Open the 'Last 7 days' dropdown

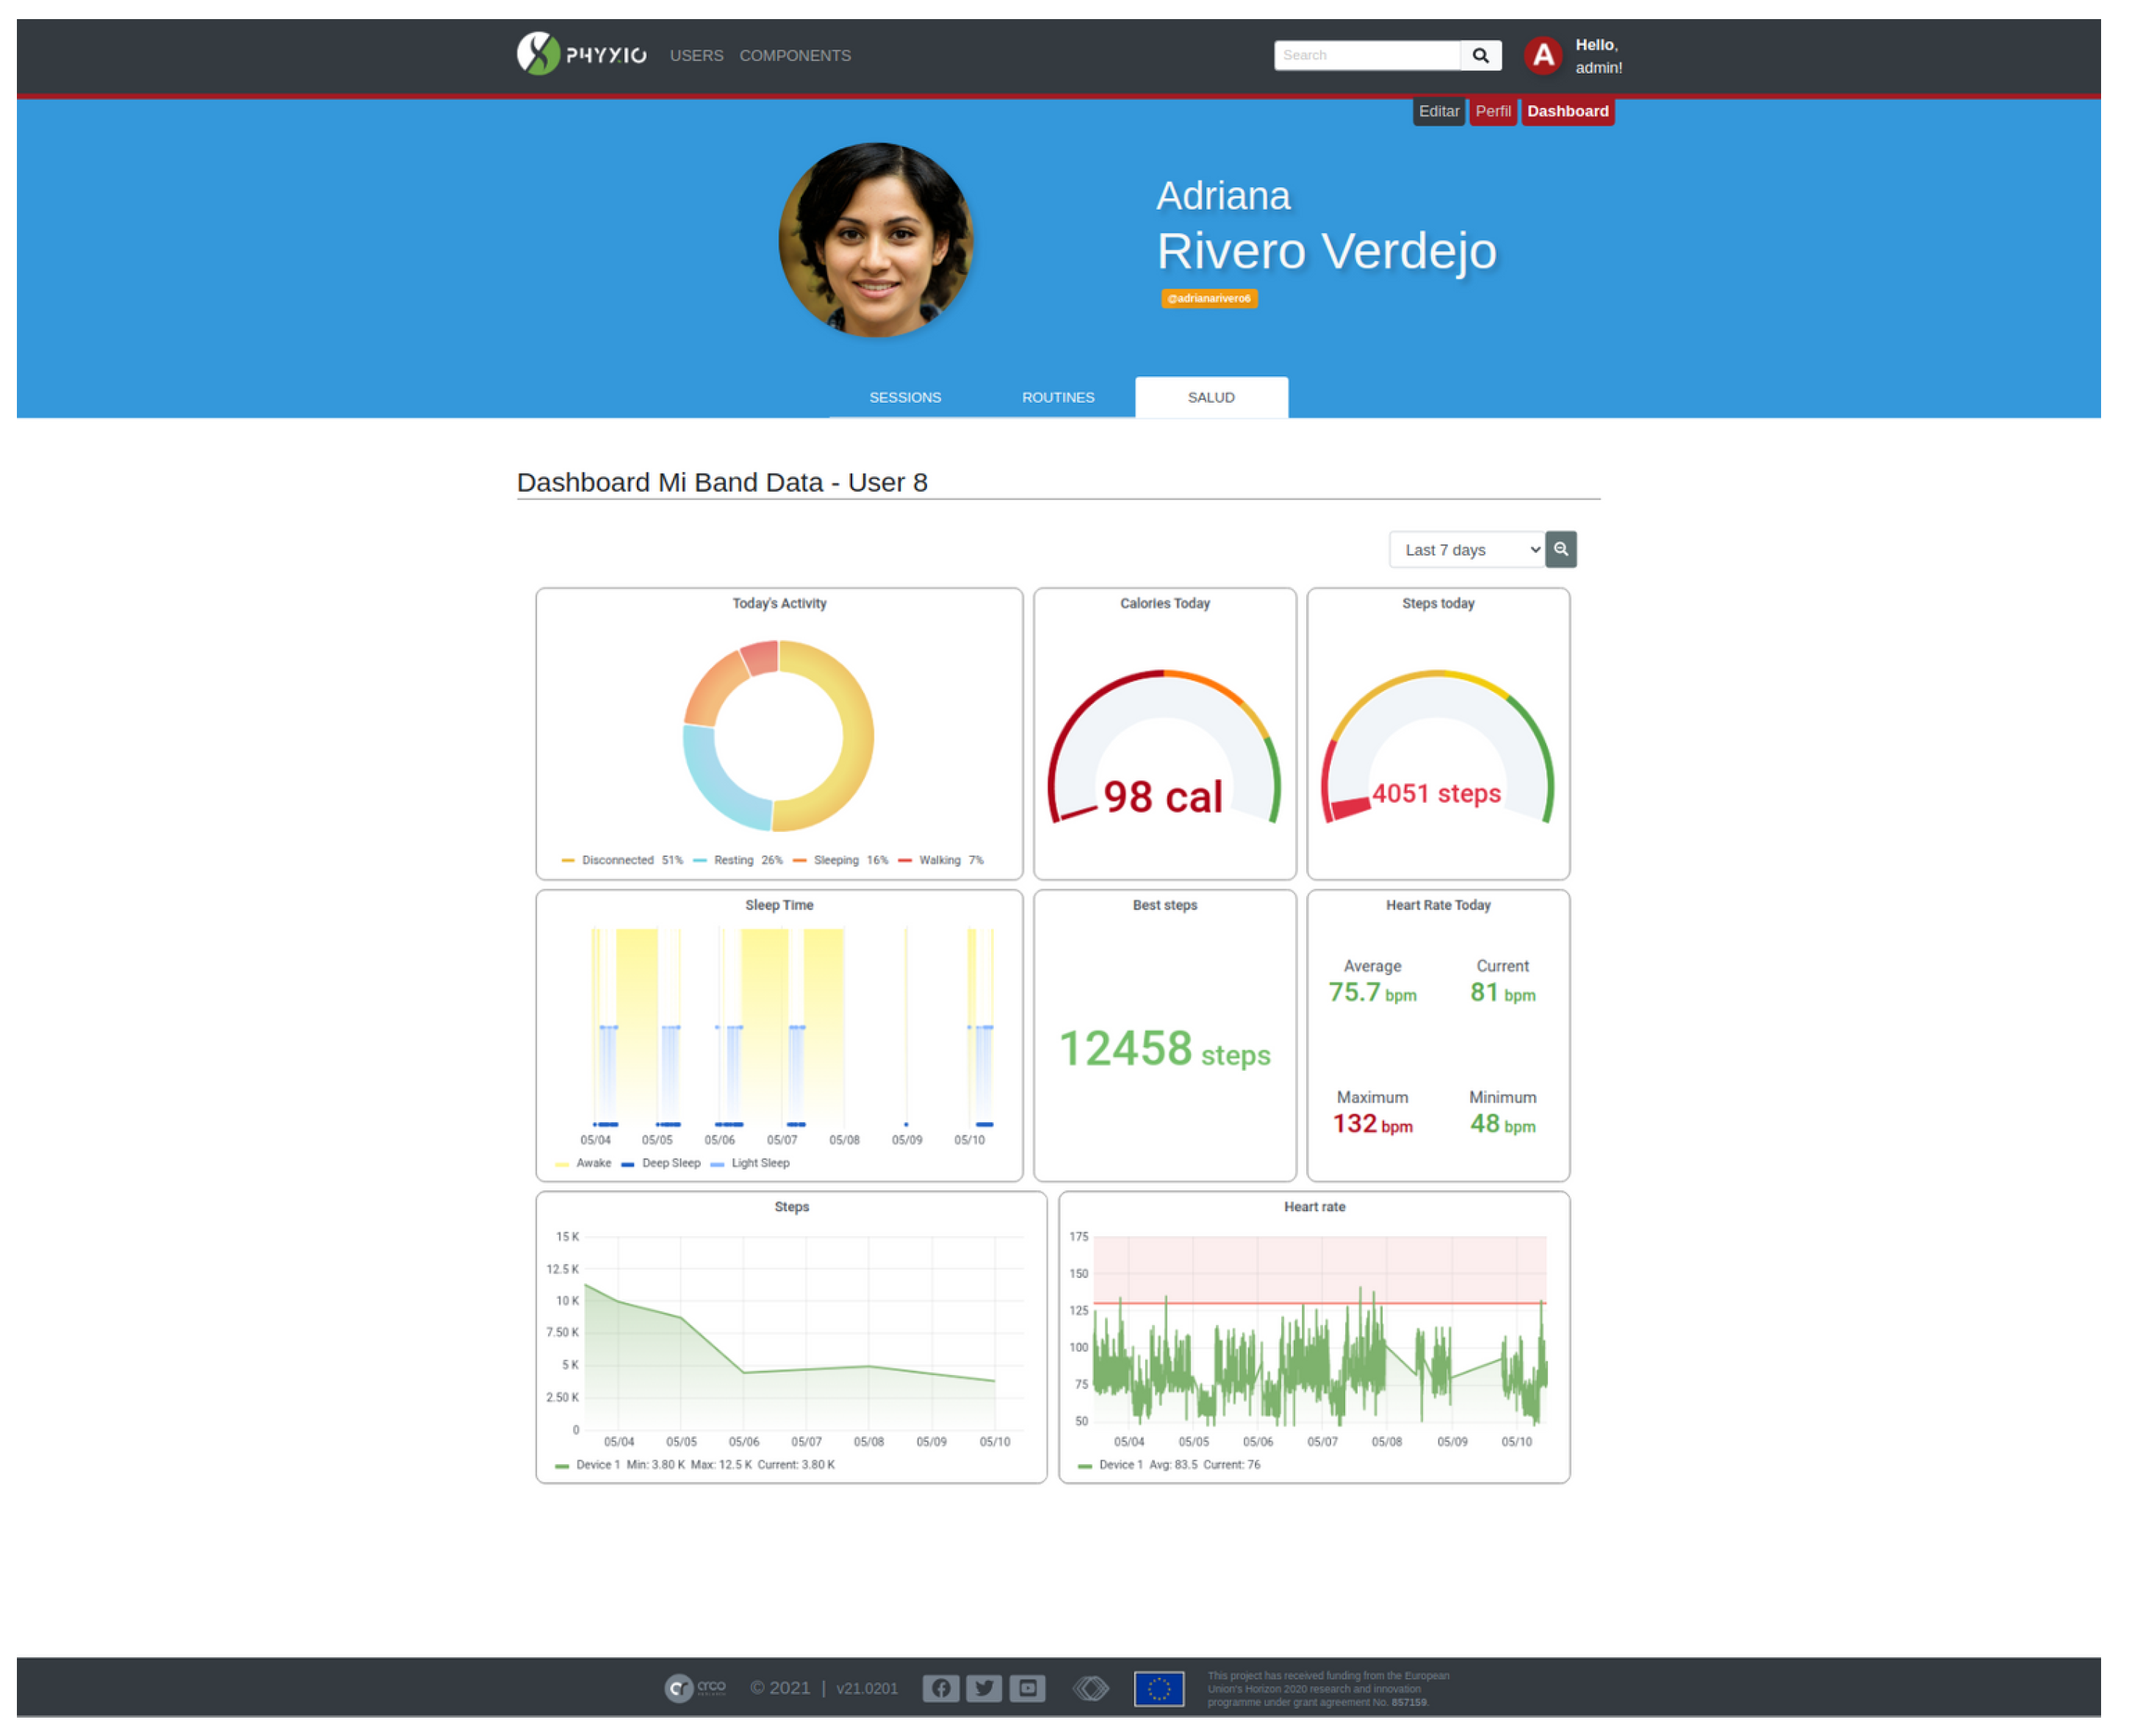click(1466, 549)
